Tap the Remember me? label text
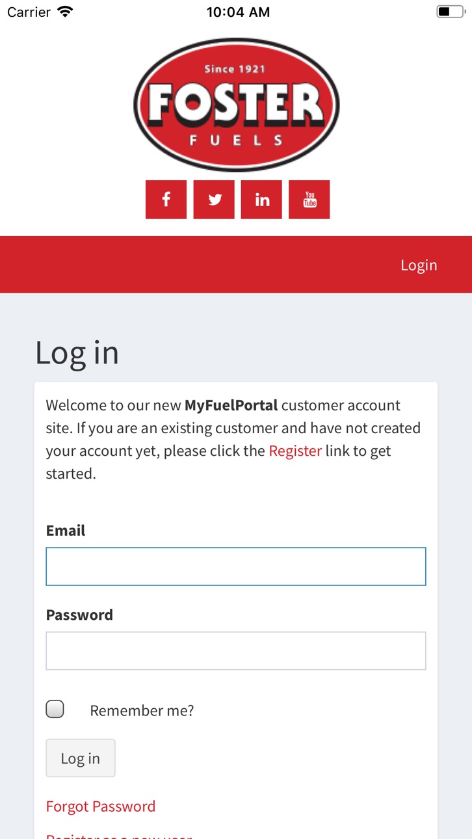 tap(142, 710)
